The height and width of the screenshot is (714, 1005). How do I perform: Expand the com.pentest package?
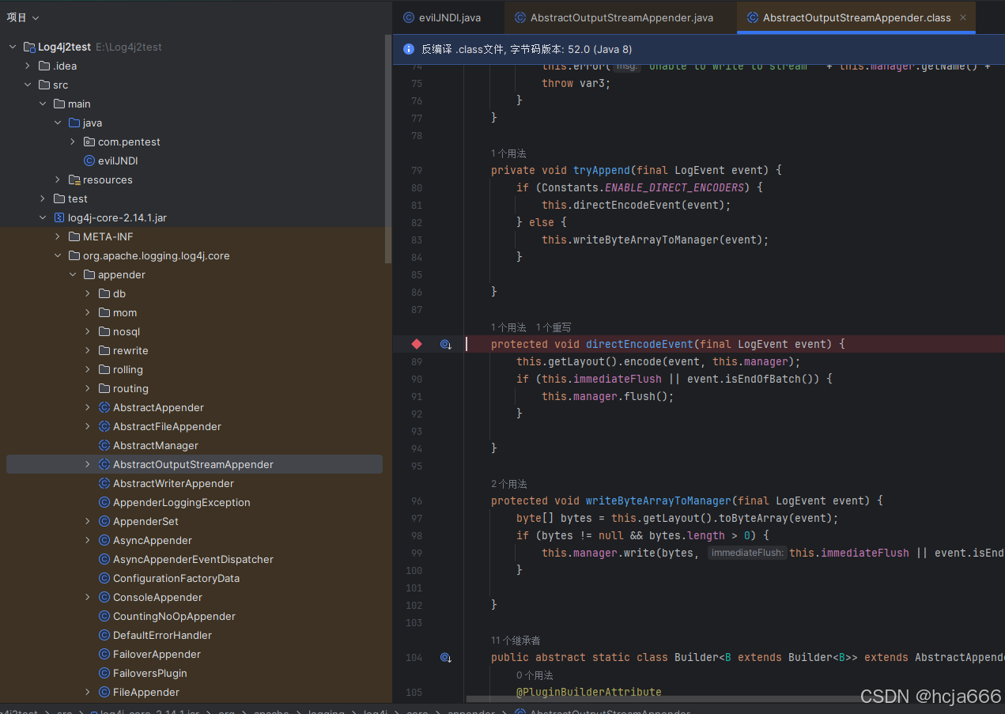73,142
